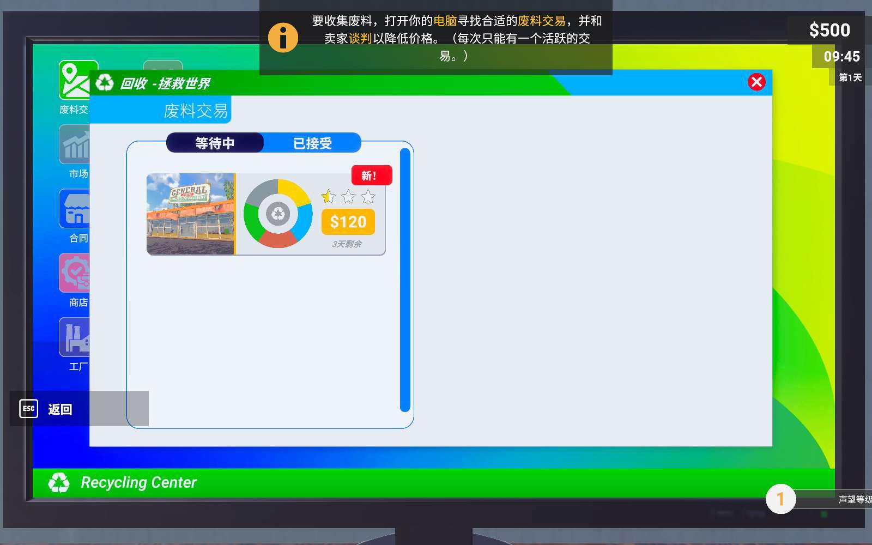This screenshot has height=545, width=872.
Task: Switch to the 等待中 tab
Action: (x=215, y=143)
